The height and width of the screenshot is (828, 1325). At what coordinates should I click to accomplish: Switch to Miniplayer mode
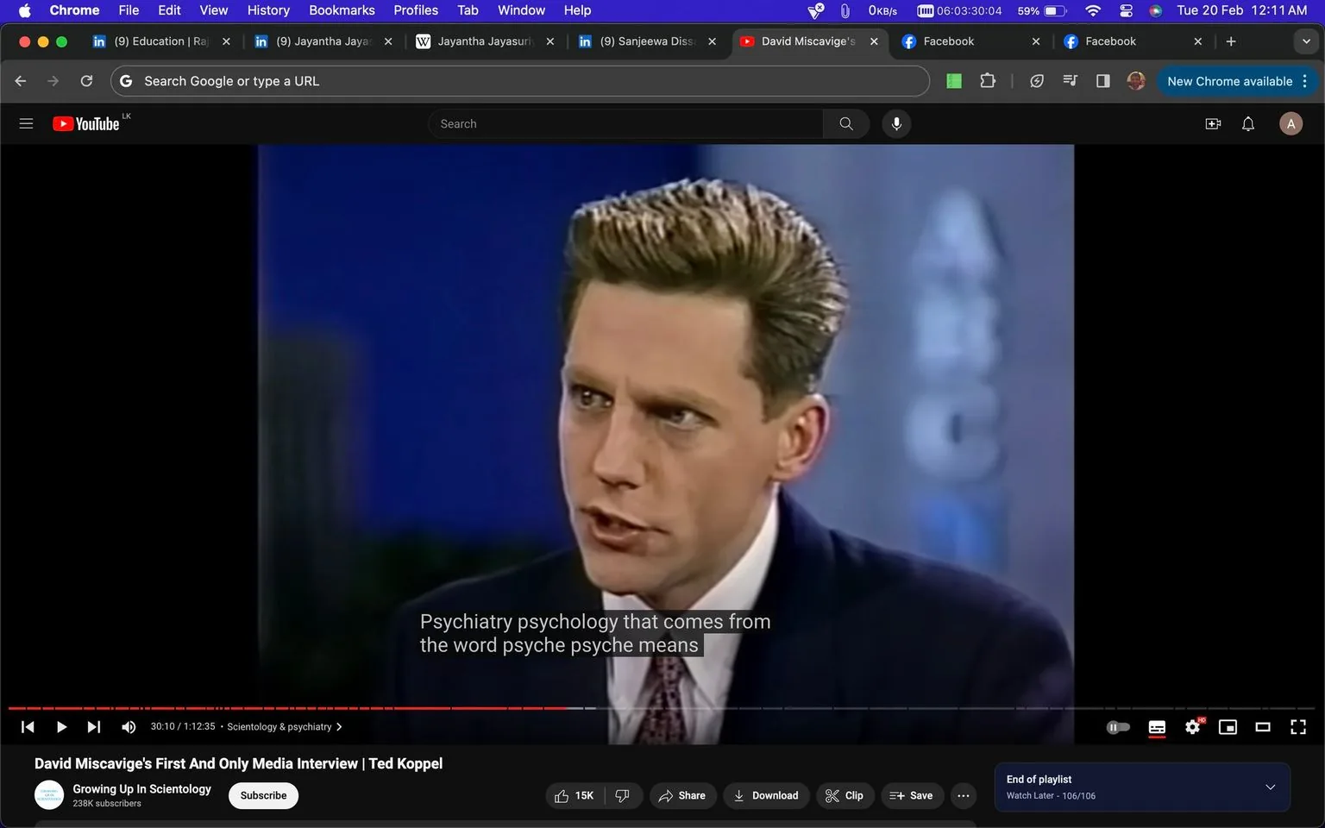1228,727
